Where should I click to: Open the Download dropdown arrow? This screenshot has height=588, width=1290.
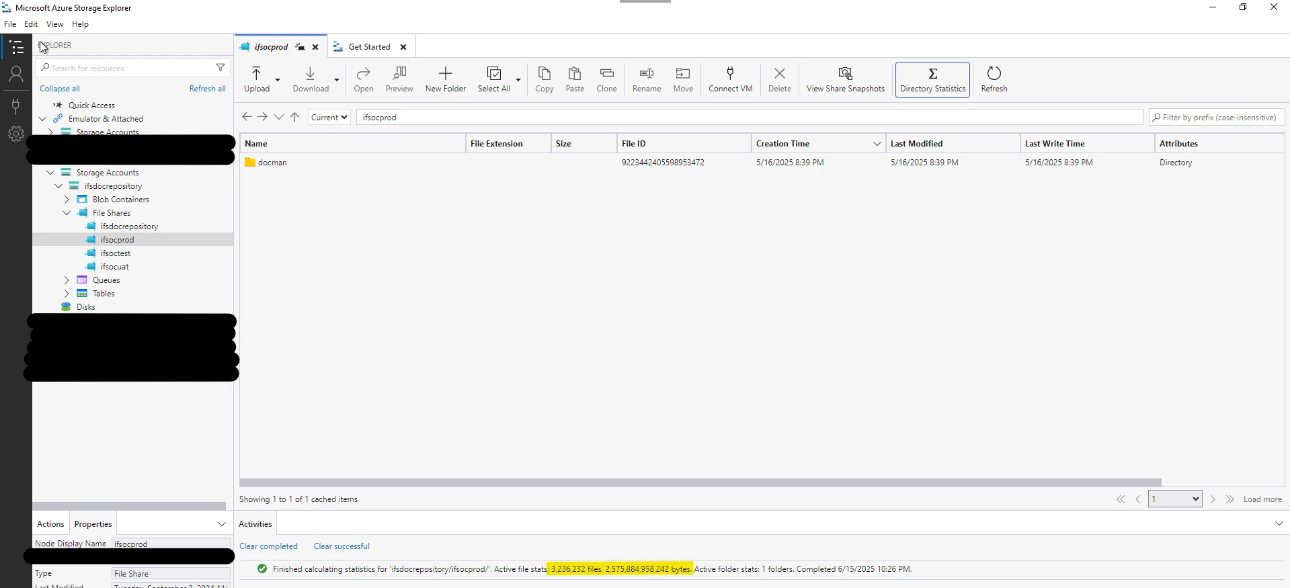[x=337, y=80]
